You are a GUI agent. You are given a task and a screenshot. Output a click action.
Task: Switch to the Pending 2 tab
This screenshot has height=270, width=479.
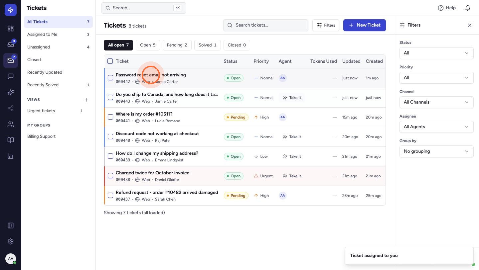click(x=177, y=45)
